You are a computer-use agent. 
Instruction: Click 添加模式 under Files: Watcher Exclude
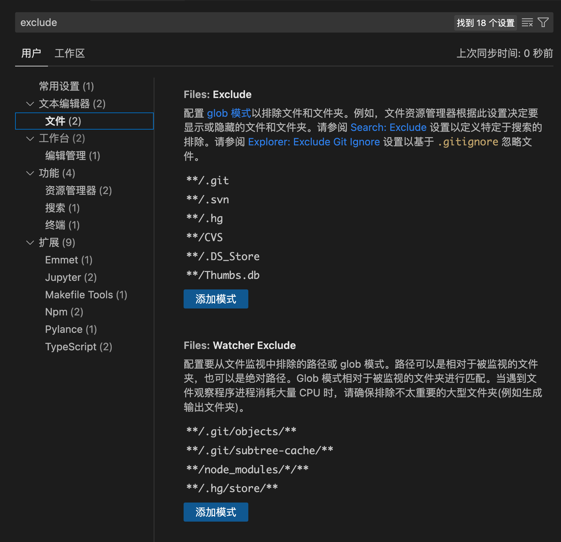(x=215, y=512)
